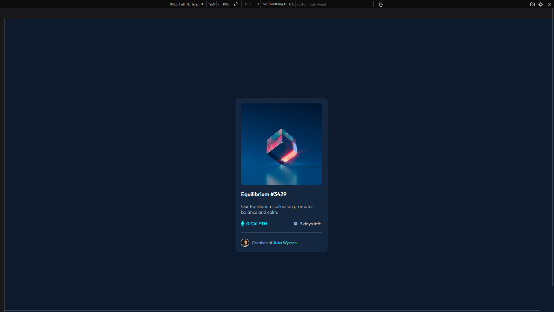This screenshot has height=312, width=554.
Task: Click the horizontal scrollbar at bottom
Action: [271, 311]
